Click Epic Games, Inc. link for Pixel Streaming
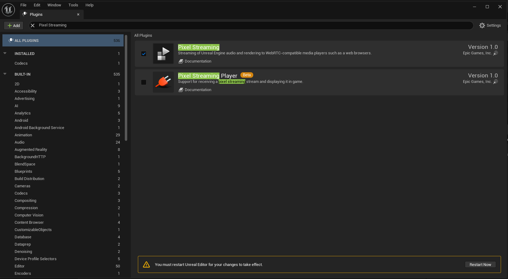This screenshot has width=508, height=279. [477, 53]
